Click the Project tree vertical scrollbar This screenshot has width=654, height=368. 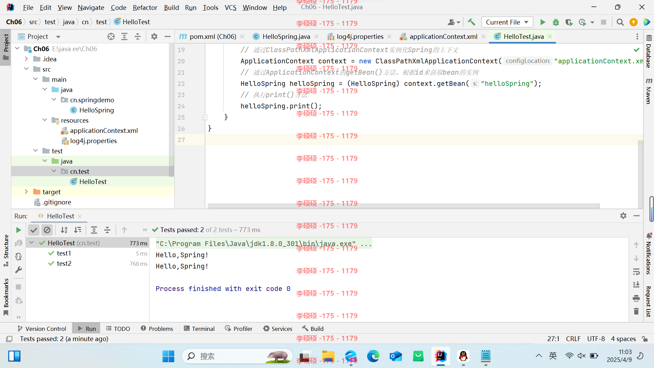(171, 111)
